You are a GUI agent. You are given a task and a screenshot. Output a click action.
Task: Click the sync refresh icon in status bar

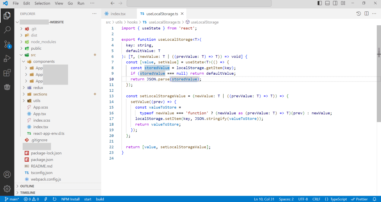click(55, 199)
